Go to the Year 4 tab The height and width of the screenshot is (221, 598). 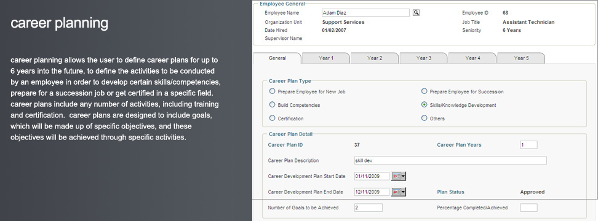pos(472,58)
